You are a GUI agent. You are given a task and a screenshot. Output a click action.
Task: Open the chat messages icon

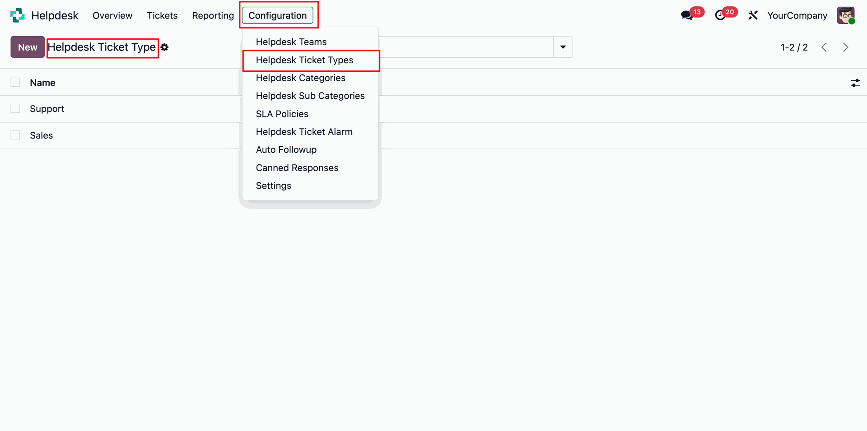[x=687, y=15]
